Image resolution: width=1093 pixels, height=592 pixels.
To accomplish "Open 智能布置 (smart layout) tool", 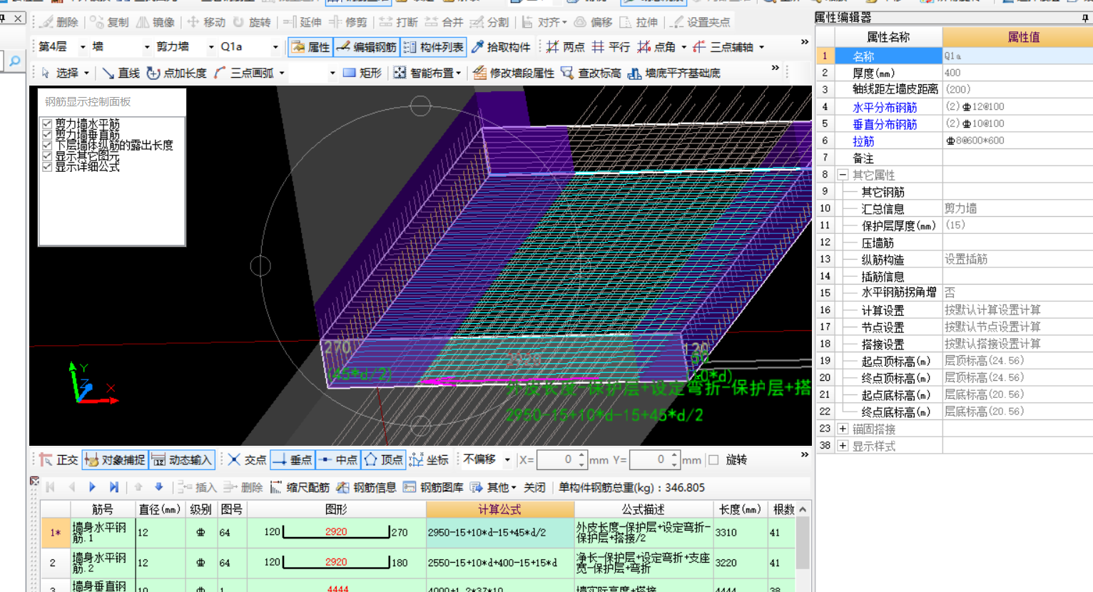I will point(426,73).
